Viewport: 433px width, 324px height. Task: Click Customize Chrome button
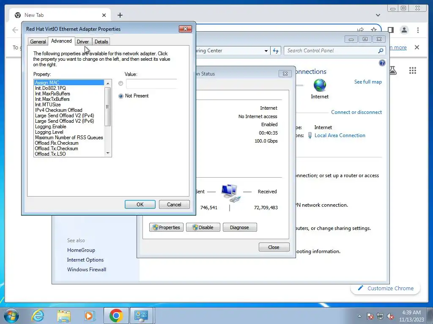point(386,288)
